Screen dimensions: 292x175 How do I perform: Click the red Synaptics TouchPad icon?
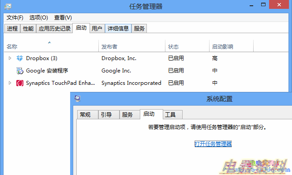(x=20, y=83)
